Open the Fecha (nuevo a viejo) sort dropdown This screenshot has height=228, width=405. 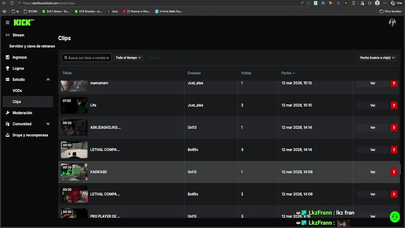(x=377, y=58)
